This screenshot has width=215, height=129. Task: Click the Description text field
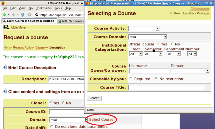66,79
